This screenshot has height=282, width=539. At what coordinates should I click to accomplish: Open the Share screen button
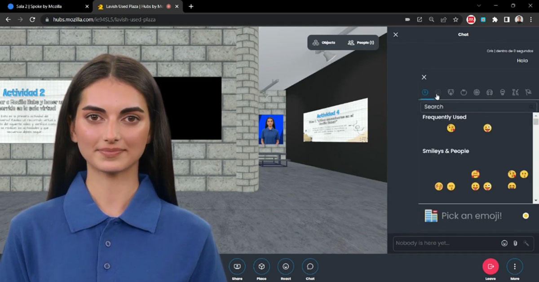point(237,266)
